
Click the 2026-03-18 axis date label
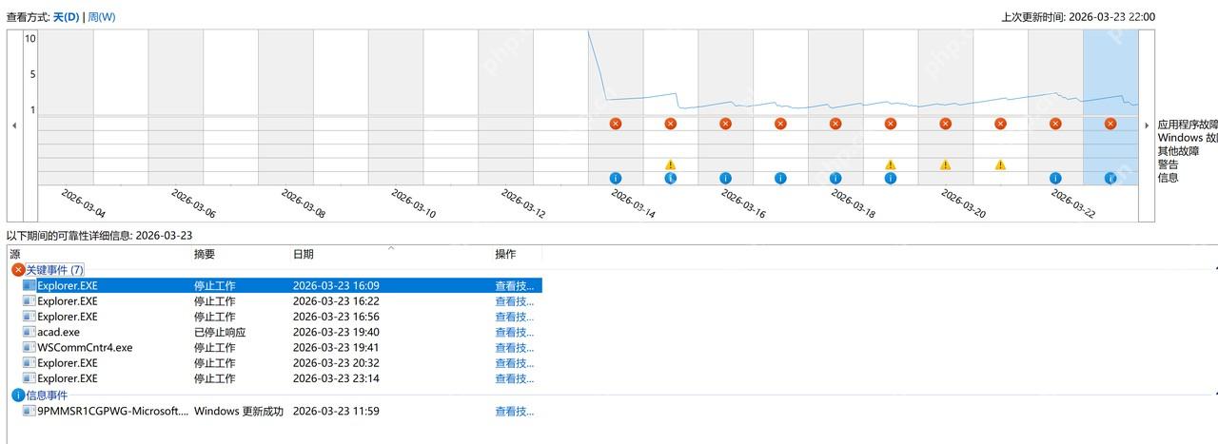[x=855, y=203]
